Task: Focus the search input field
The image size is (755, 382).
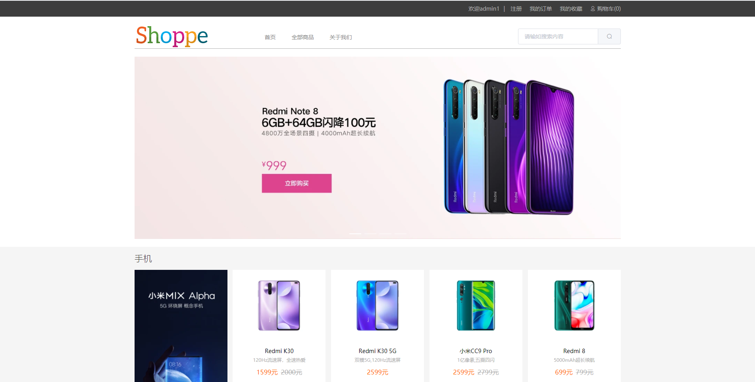Action: pyautogui.click(x=558, y=36)
